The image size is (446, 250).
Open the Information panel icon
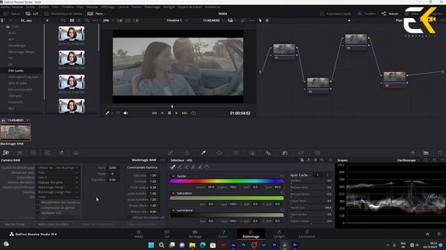(440, 153)
